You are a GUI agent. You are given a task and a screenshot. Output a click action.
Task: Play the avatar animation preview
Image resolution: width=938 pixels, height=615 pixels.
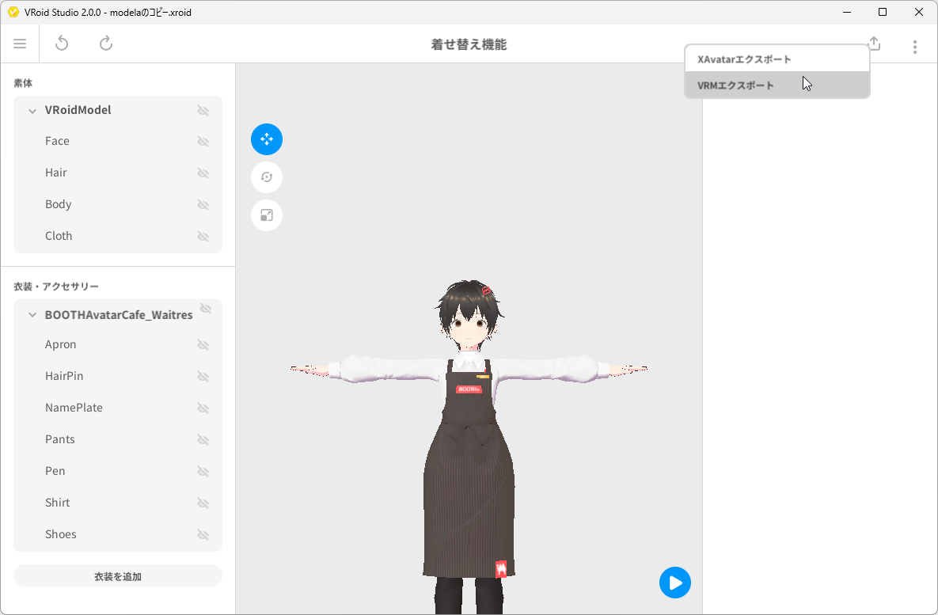pos(674,583)
